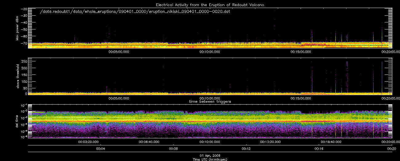Click the '00:16' label on the lower time axis

(x=319, y=149)
